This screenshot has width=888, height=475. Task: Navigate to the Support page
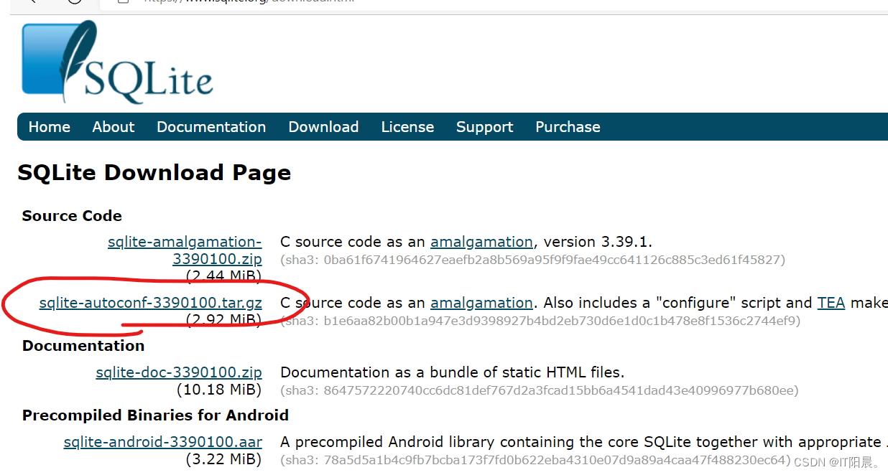[x=484, y=127]
